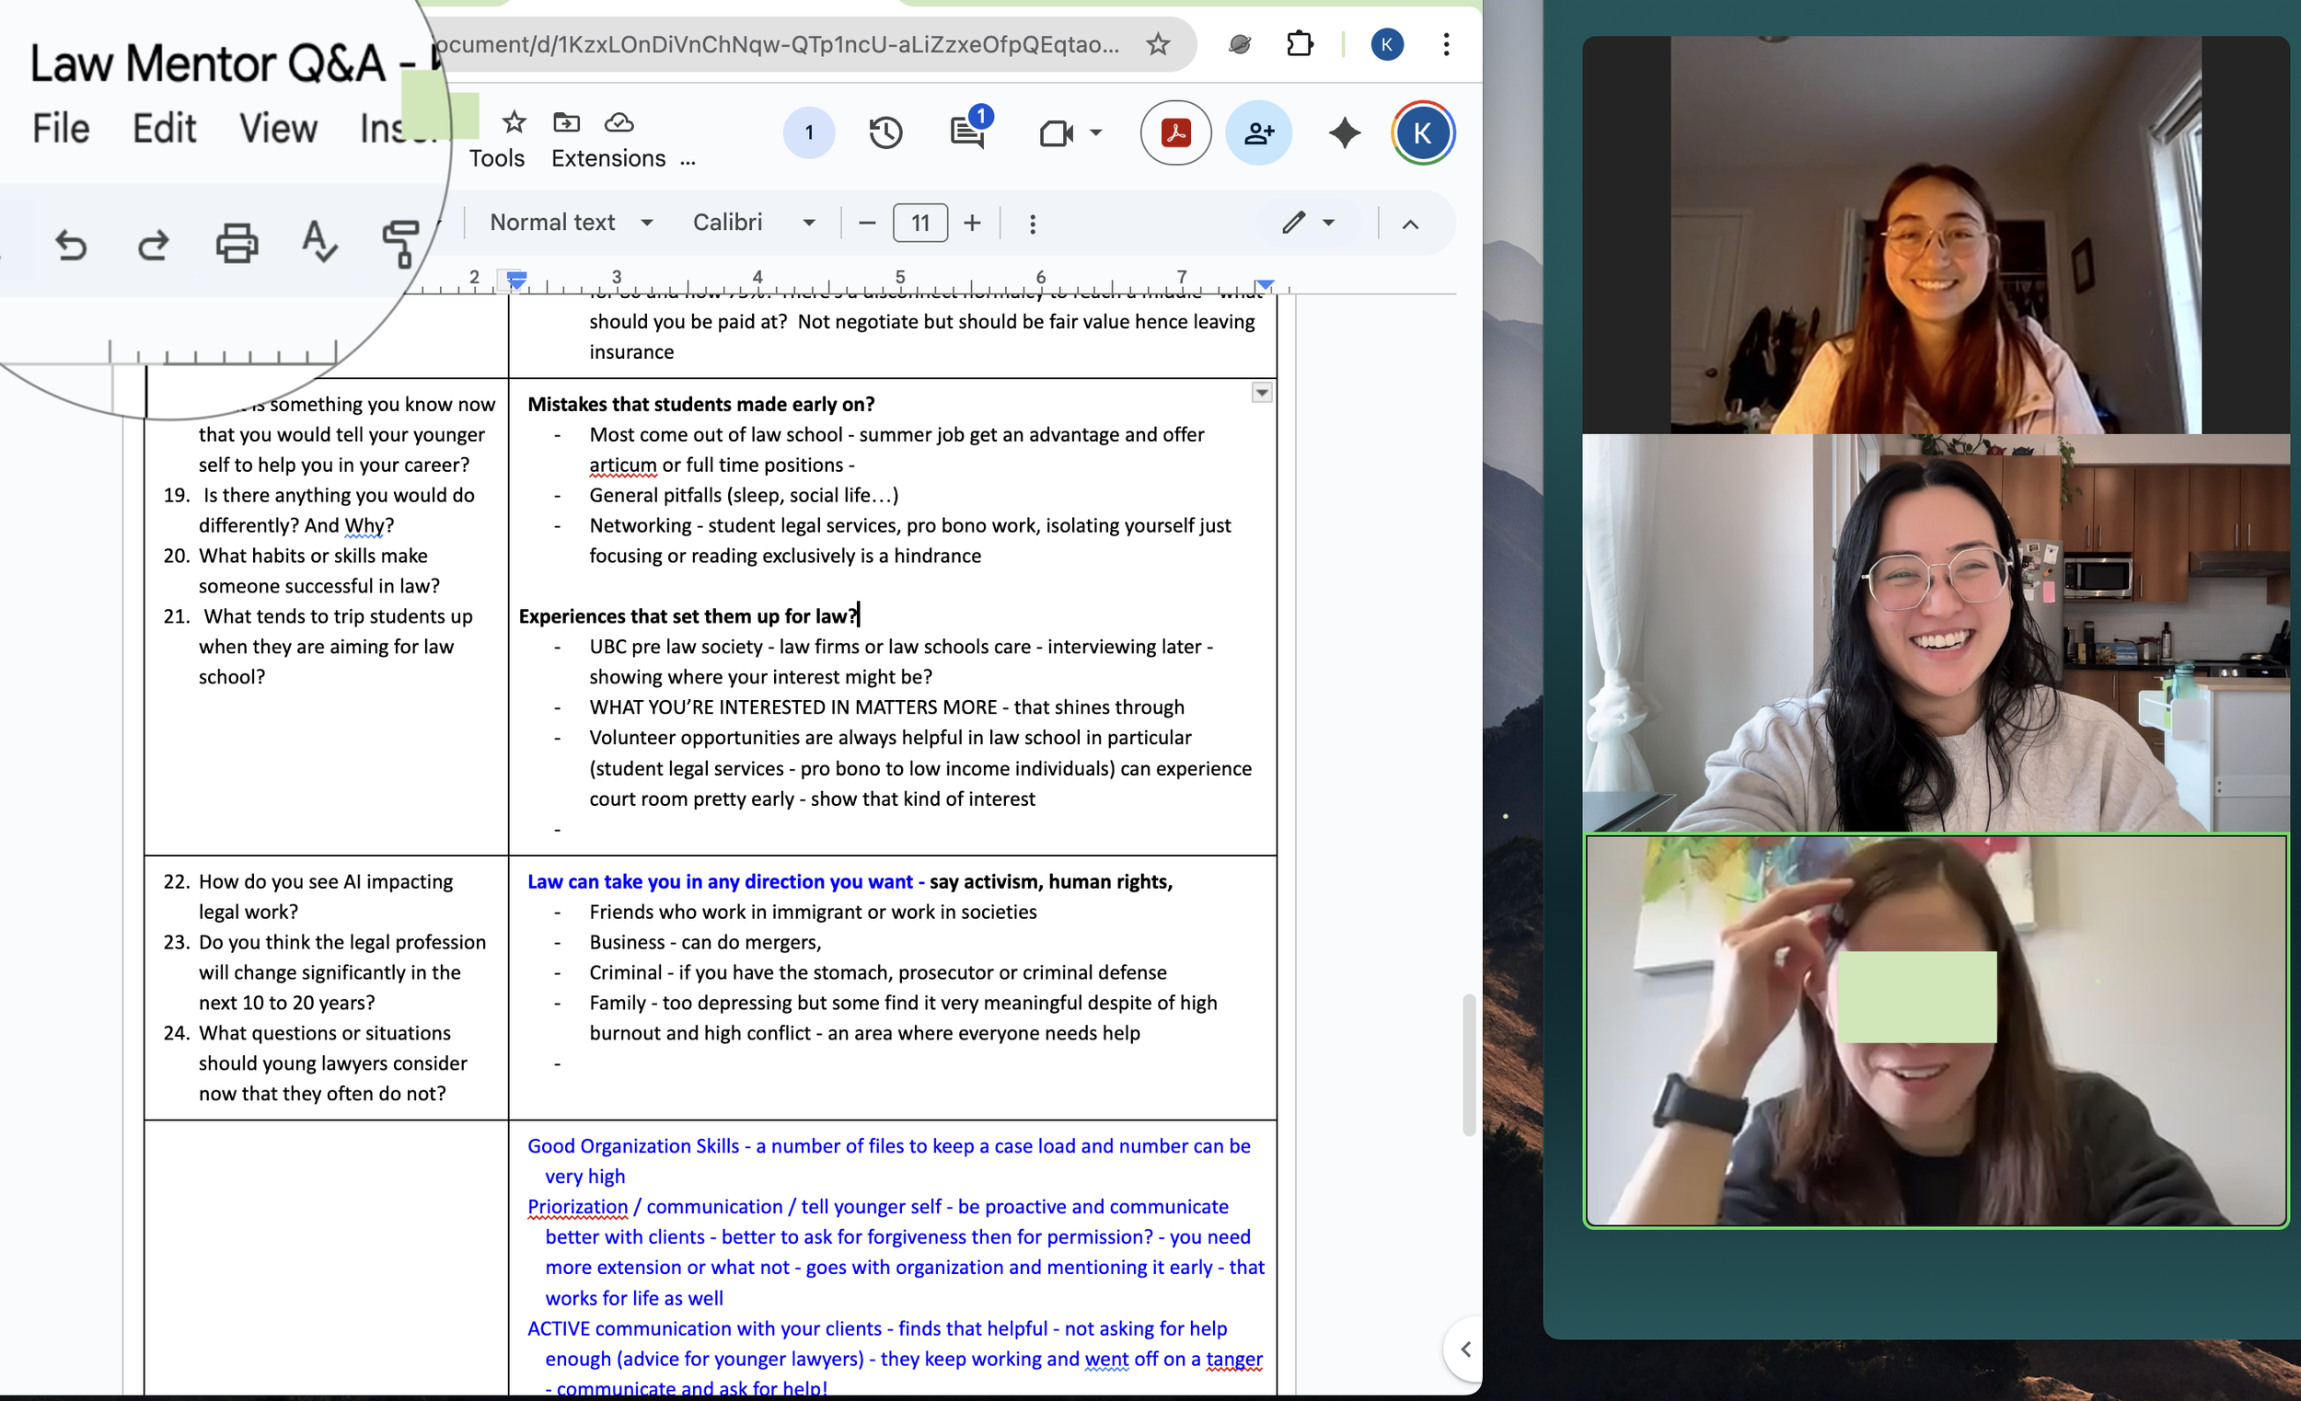2301x1401 pixels.
Task: Click the line 'Business - can do mergers,'
Action: pos(705,942)
